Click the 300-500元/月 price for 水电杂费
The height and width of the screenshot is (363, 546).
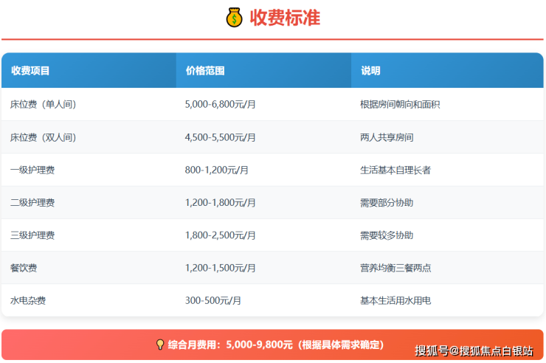[x=212, y=300]
